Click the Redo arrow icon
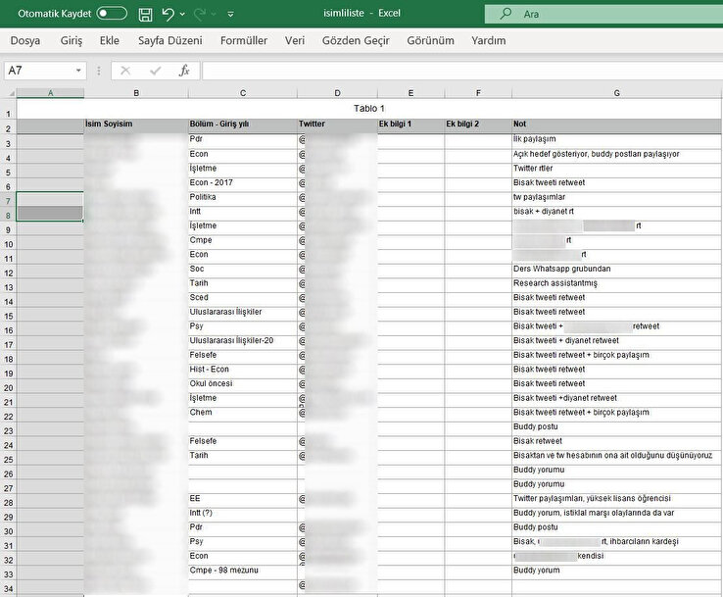Screen dimensions: 723x597 pyautogui.click(x=202, y=15)
